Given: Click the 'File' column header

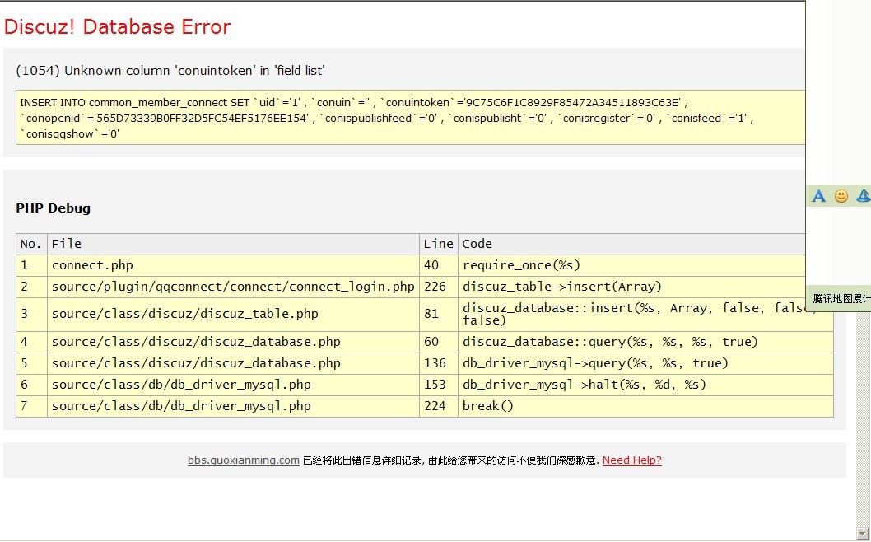Looking at the screenshot, I should click(67, 244).
